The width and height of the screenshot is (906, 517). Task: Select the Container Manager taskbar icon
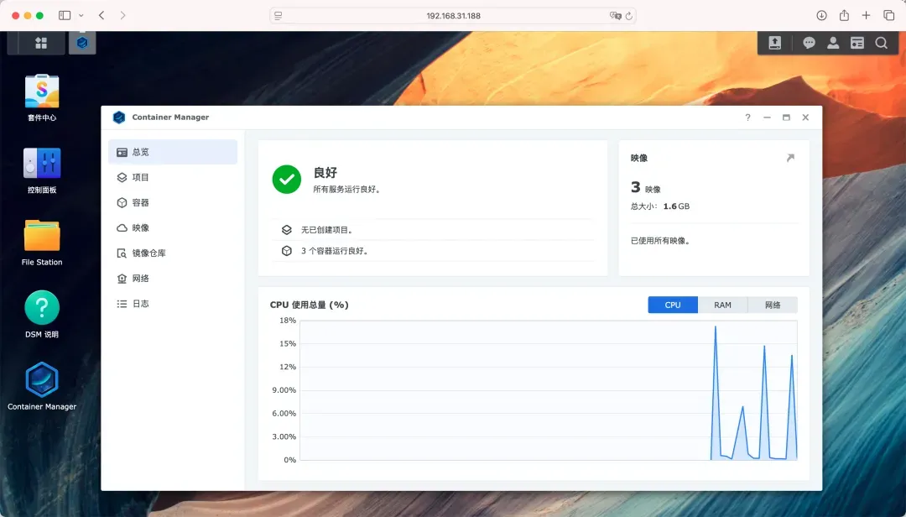tap(82, 43)
